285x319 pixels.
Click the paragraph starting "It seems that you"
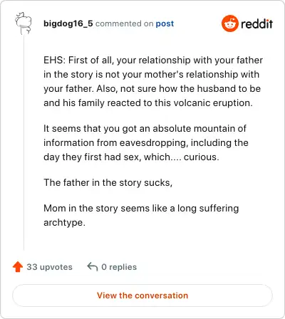(146, 142)
